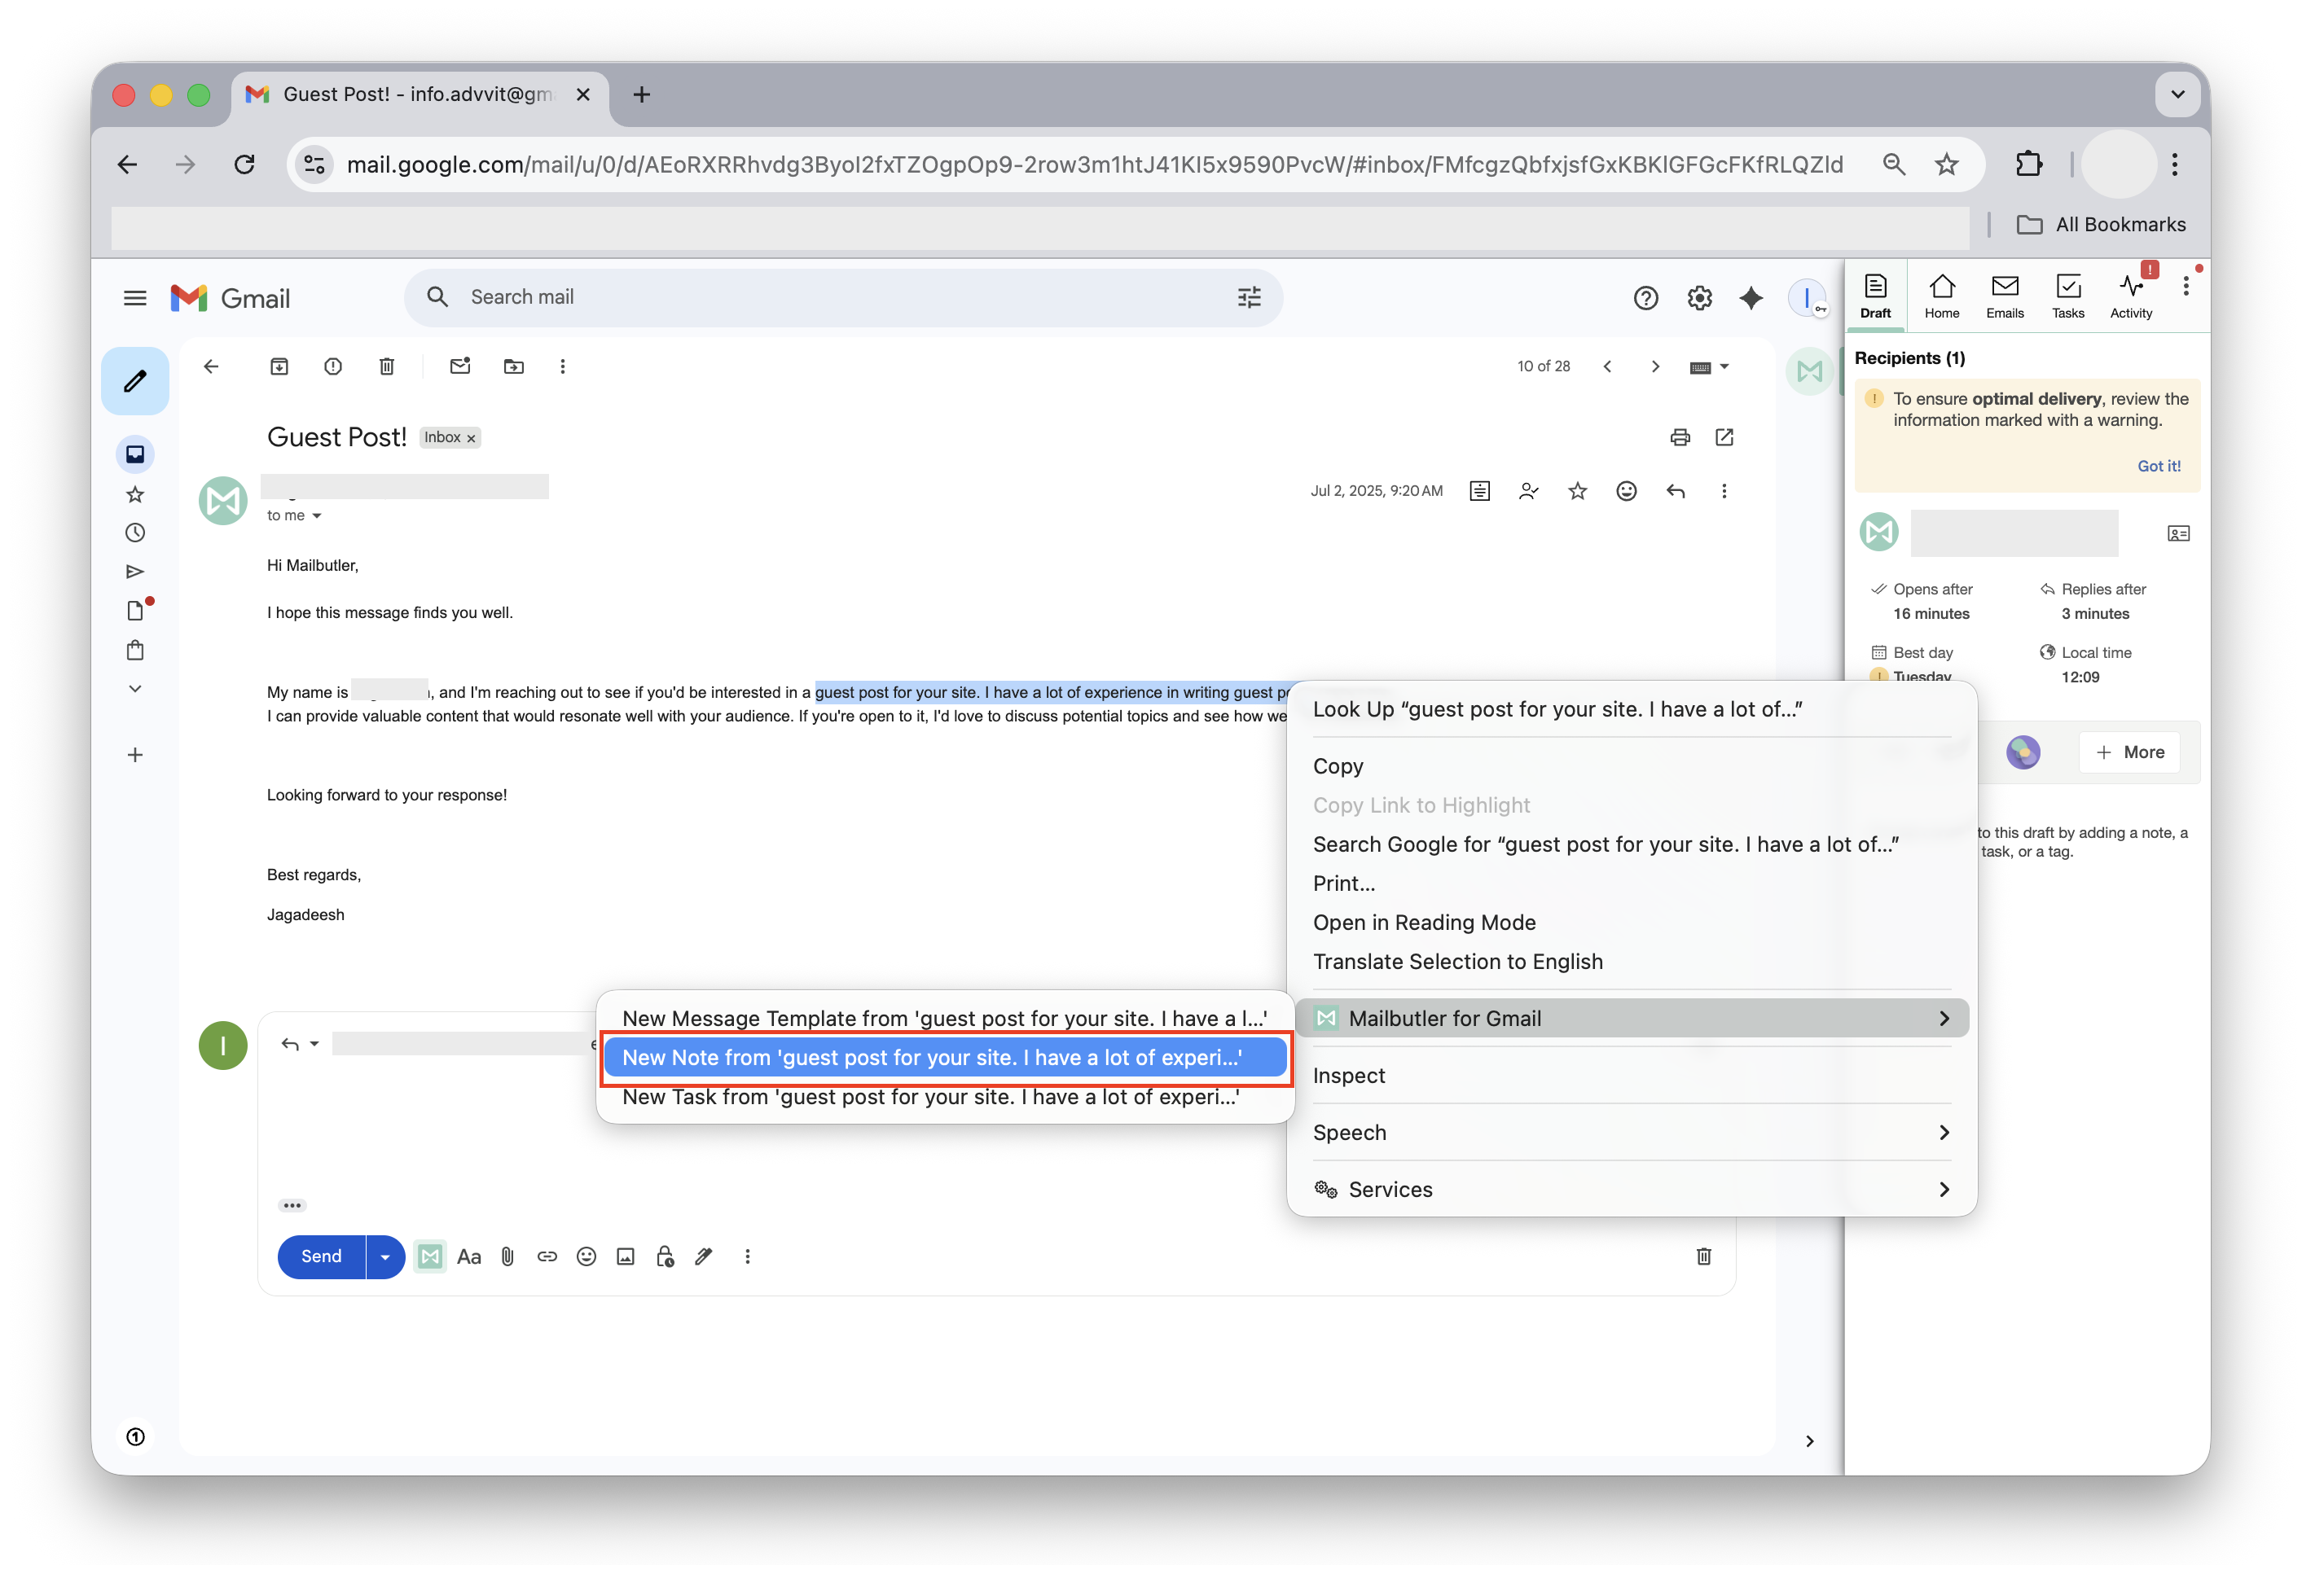Open Sent mail icon in sidebar
This screenshot has height=1596, width=2302.
[135, 572]
